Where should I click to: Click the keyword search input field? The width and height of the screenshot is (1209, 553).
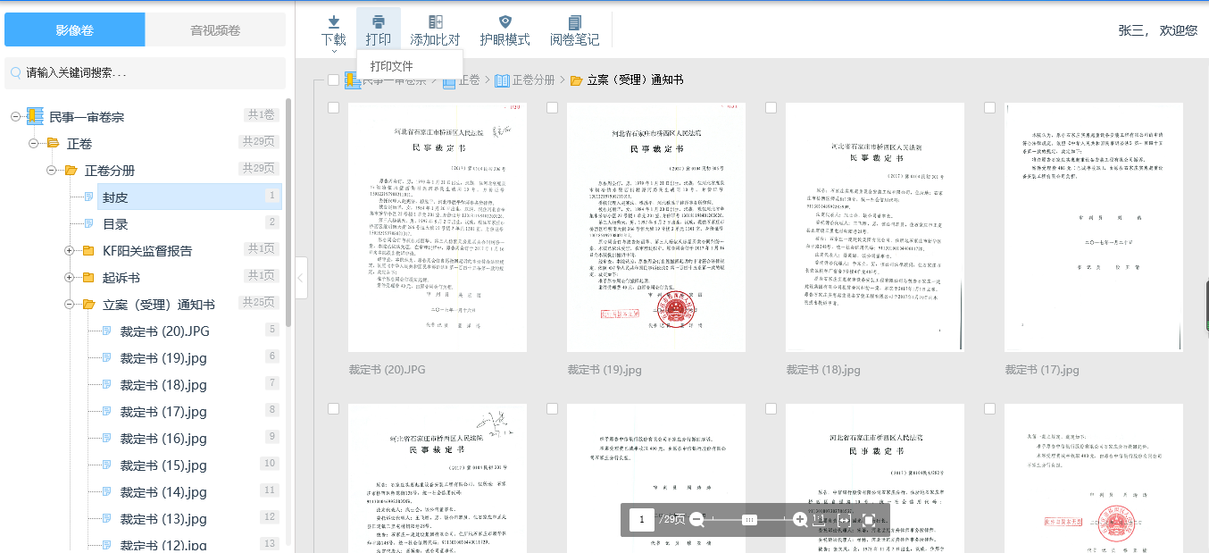coord(145,72)
